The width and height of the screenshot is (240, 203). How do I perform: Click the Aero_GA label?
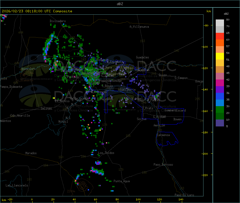point(159,125)
